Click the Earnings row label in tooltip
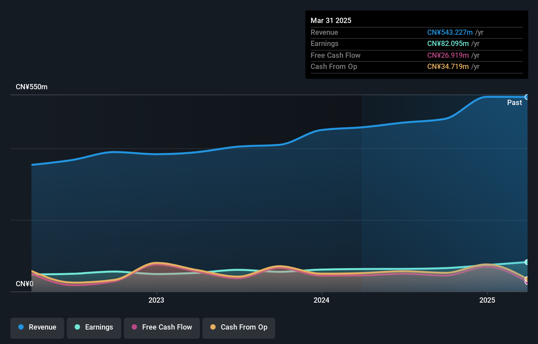The width and height of the screenshot is (538, 344). (325, 43)
